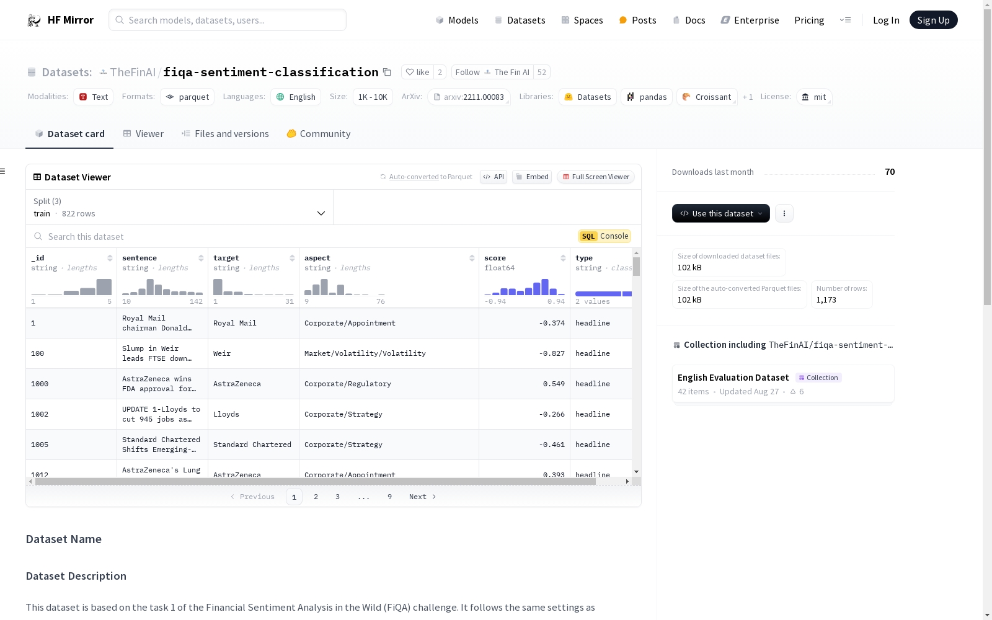Viewport: 992px width, 620px height.
Task: Select the Croissant library tag
Action: click(x=707, y=97)
